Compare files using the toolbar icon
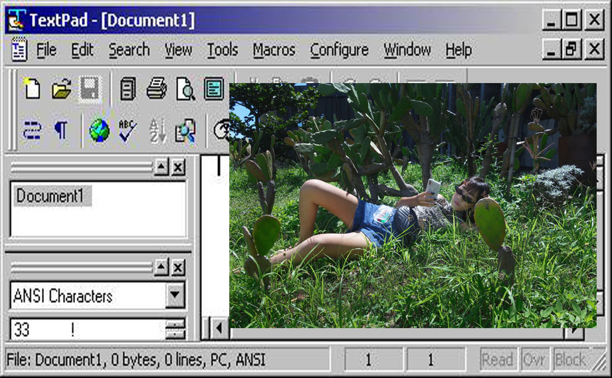Image resolution: width=612 pixels, height=378 pixels. (x=185, y=130)
